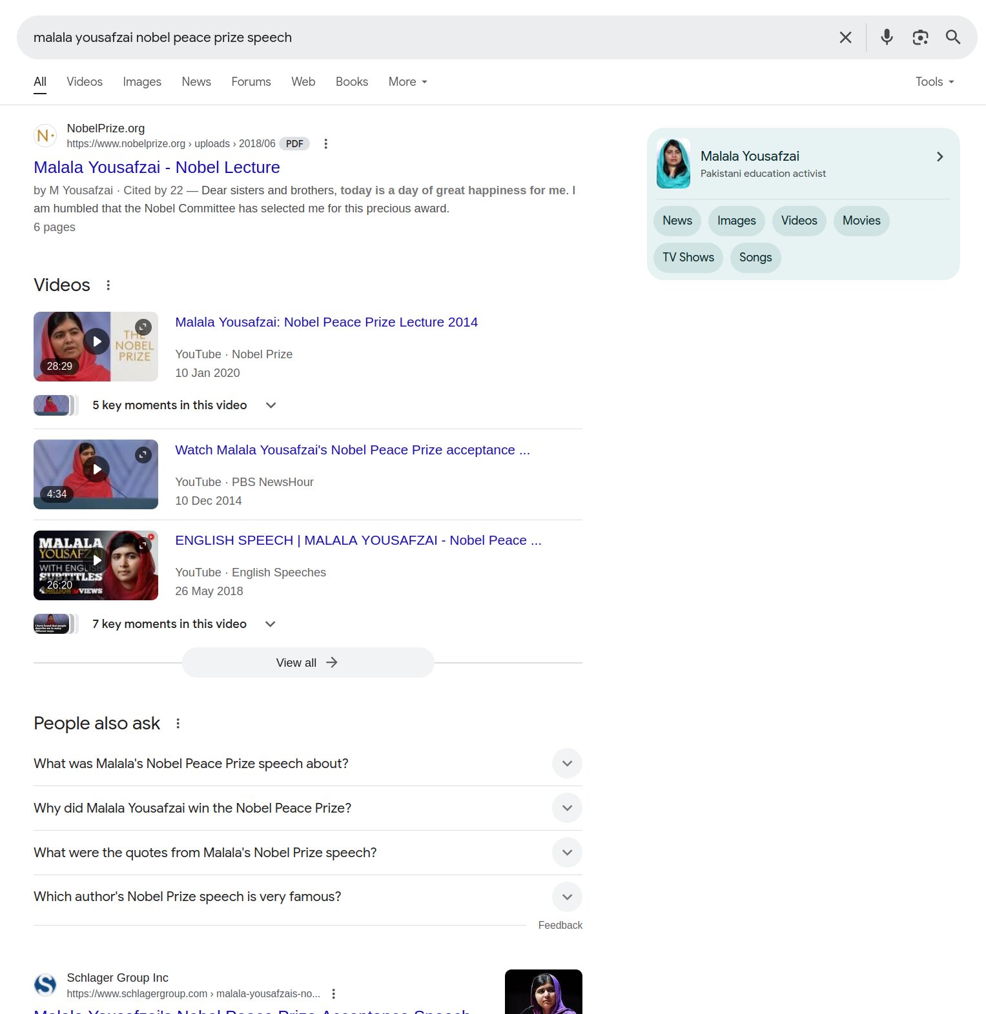Open options menu for the NobelPrize.org result
Image resolution: width=986 pixels, height=1014 pixels.
coord(326,144)
